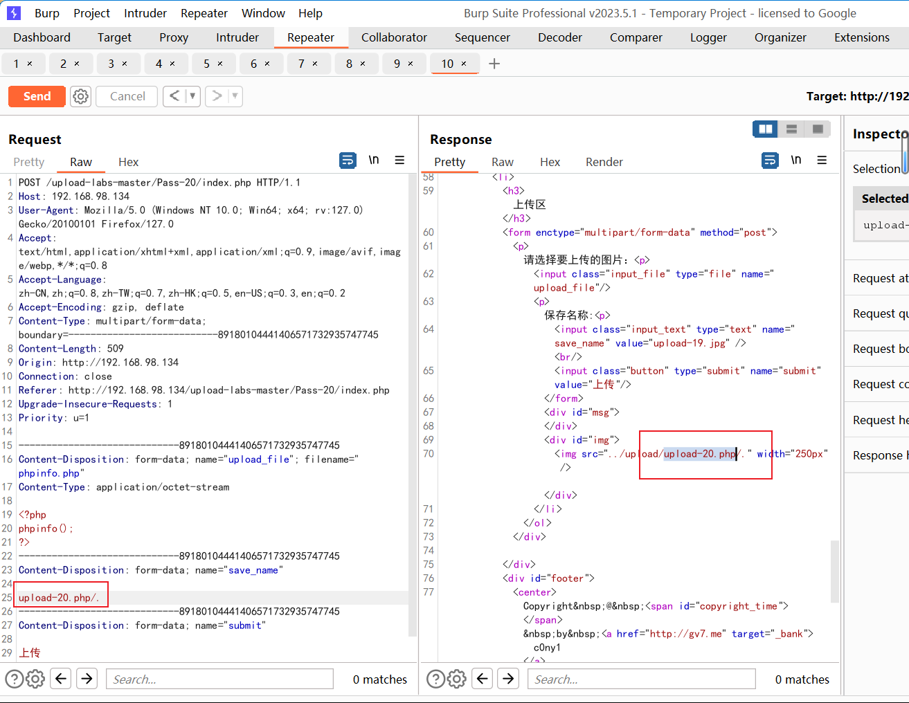909x703 pixels.
Task: Click the Request search input field
Action: [x=219, y=679]
